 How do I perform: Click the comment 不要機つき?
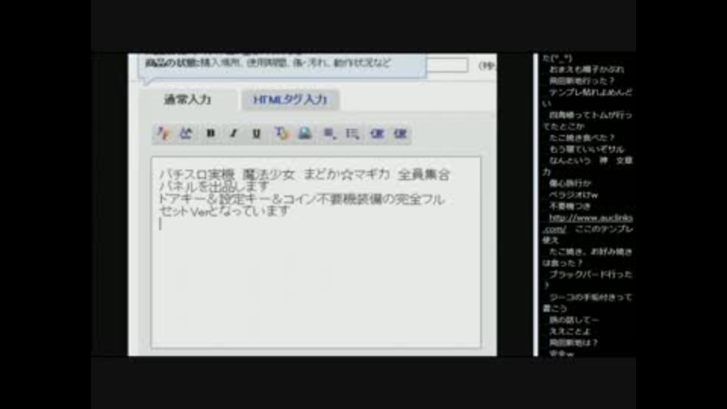(x=569, y=206)
